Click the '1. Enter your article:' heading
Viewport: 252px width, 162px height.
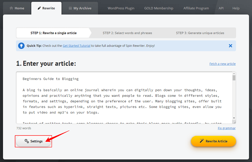coord(46,64)
